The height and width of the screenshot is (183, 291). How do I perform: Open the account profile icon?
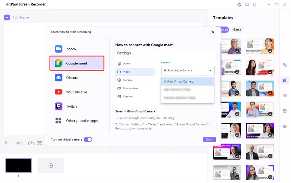pyautogui.click(x=239, y=4)
